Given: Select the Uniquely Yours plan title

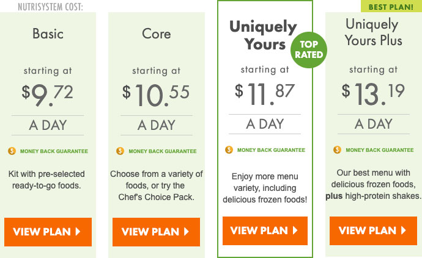Looking at the screenshot, I should (263, 35).
